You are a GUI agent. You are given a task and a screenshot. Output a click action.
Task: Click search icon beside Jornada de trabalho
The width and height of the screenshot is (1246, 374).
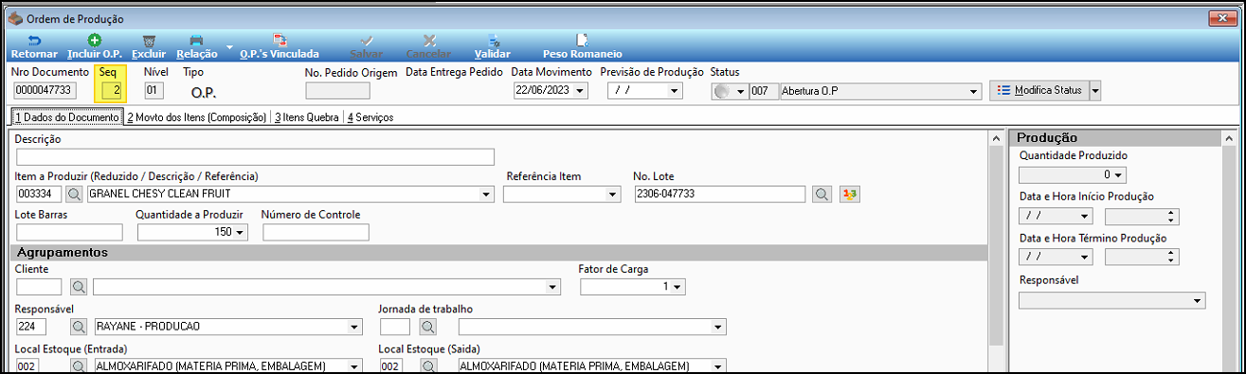coord(428,327)
